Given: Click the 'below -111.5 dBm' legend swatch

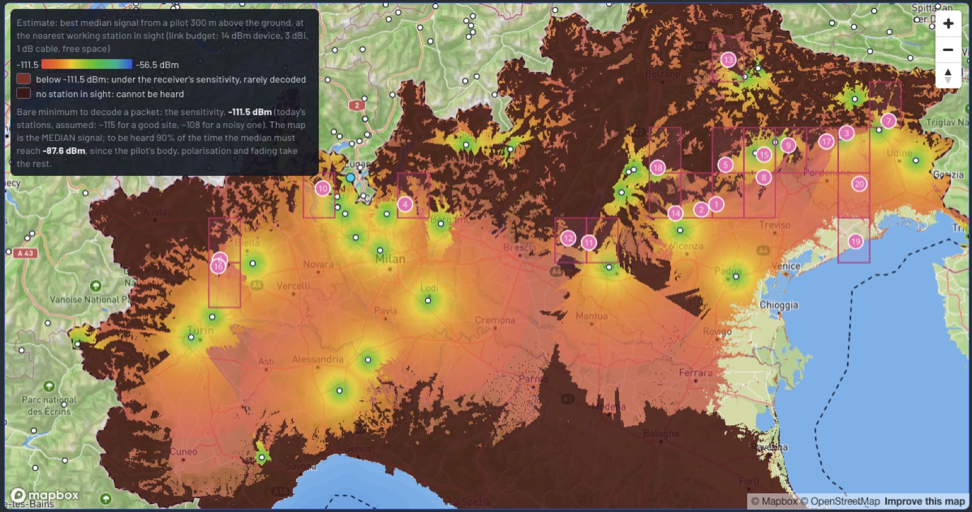Looking at the screenshot, I should coord(24,79).
